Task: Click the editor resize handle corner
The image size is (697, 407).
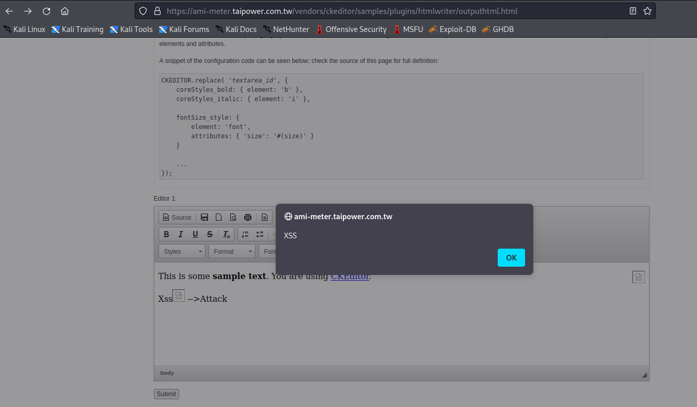Action: tap(644, 375)
